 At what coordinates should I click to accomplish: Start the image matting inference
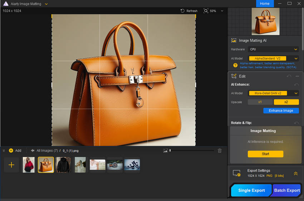265,154
